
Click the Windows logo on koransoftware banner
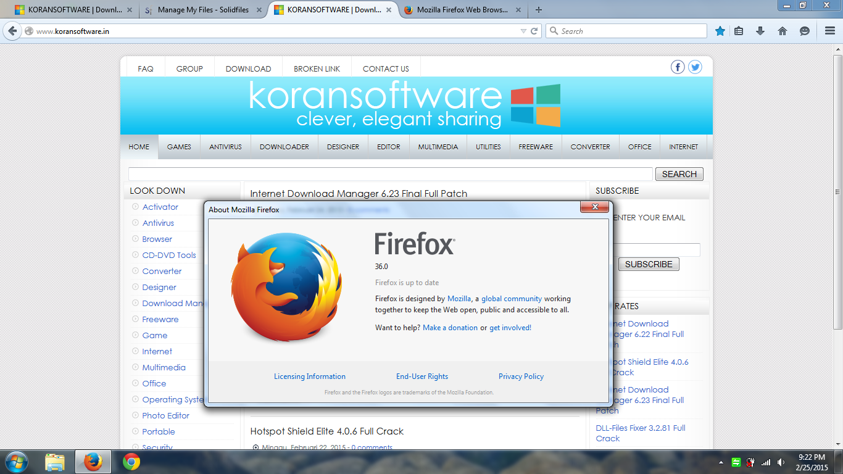click(536, 106)
